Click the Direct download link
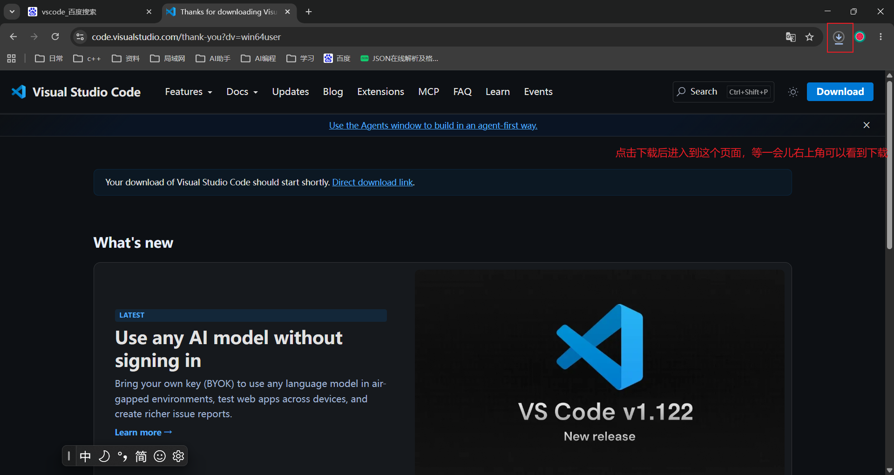The height and width of the screenshot is (475, 894). pos(372,182)
